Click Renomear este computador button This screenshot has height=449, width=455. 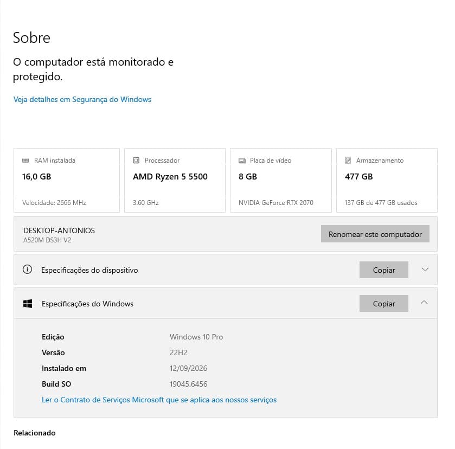pos(375,234)
